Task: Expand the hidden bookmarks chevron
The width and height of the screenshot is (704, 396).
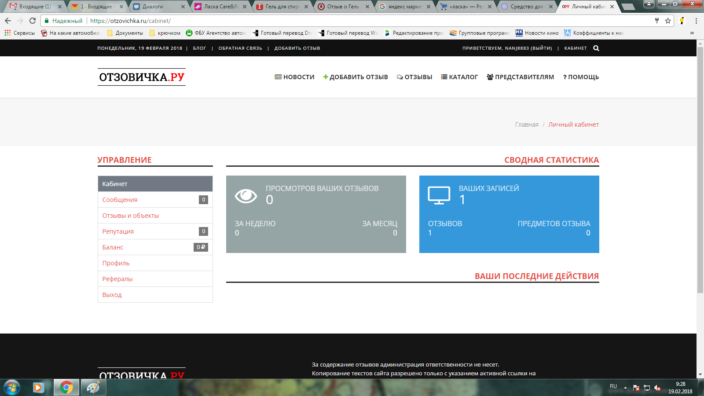Action: [x=692, y=33]
